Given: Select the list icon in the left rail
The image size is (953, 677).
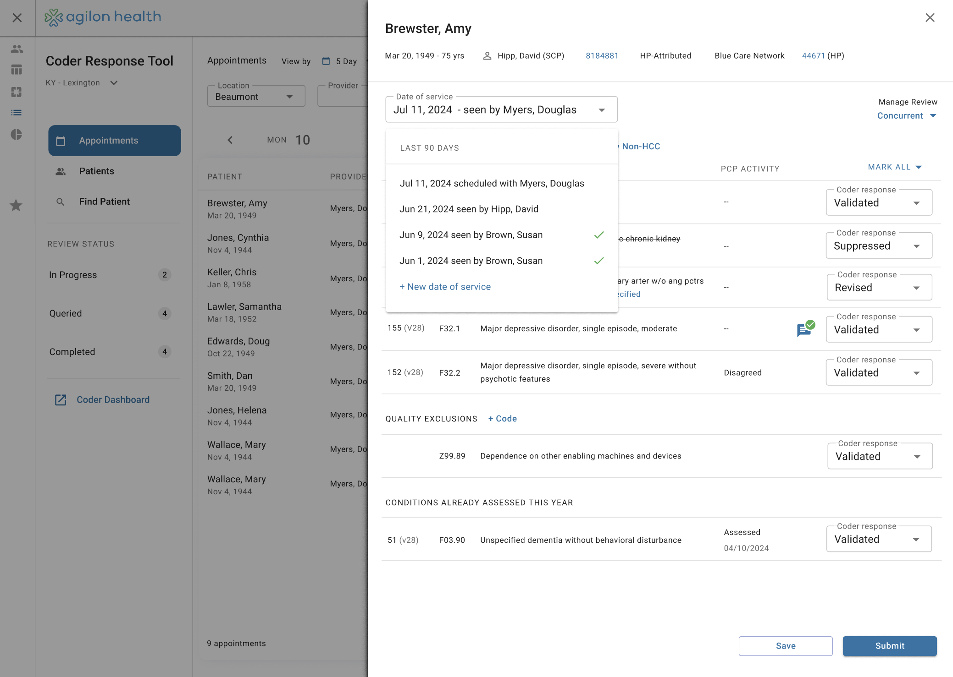Looking at the screenshot, I should click(17, 113).
